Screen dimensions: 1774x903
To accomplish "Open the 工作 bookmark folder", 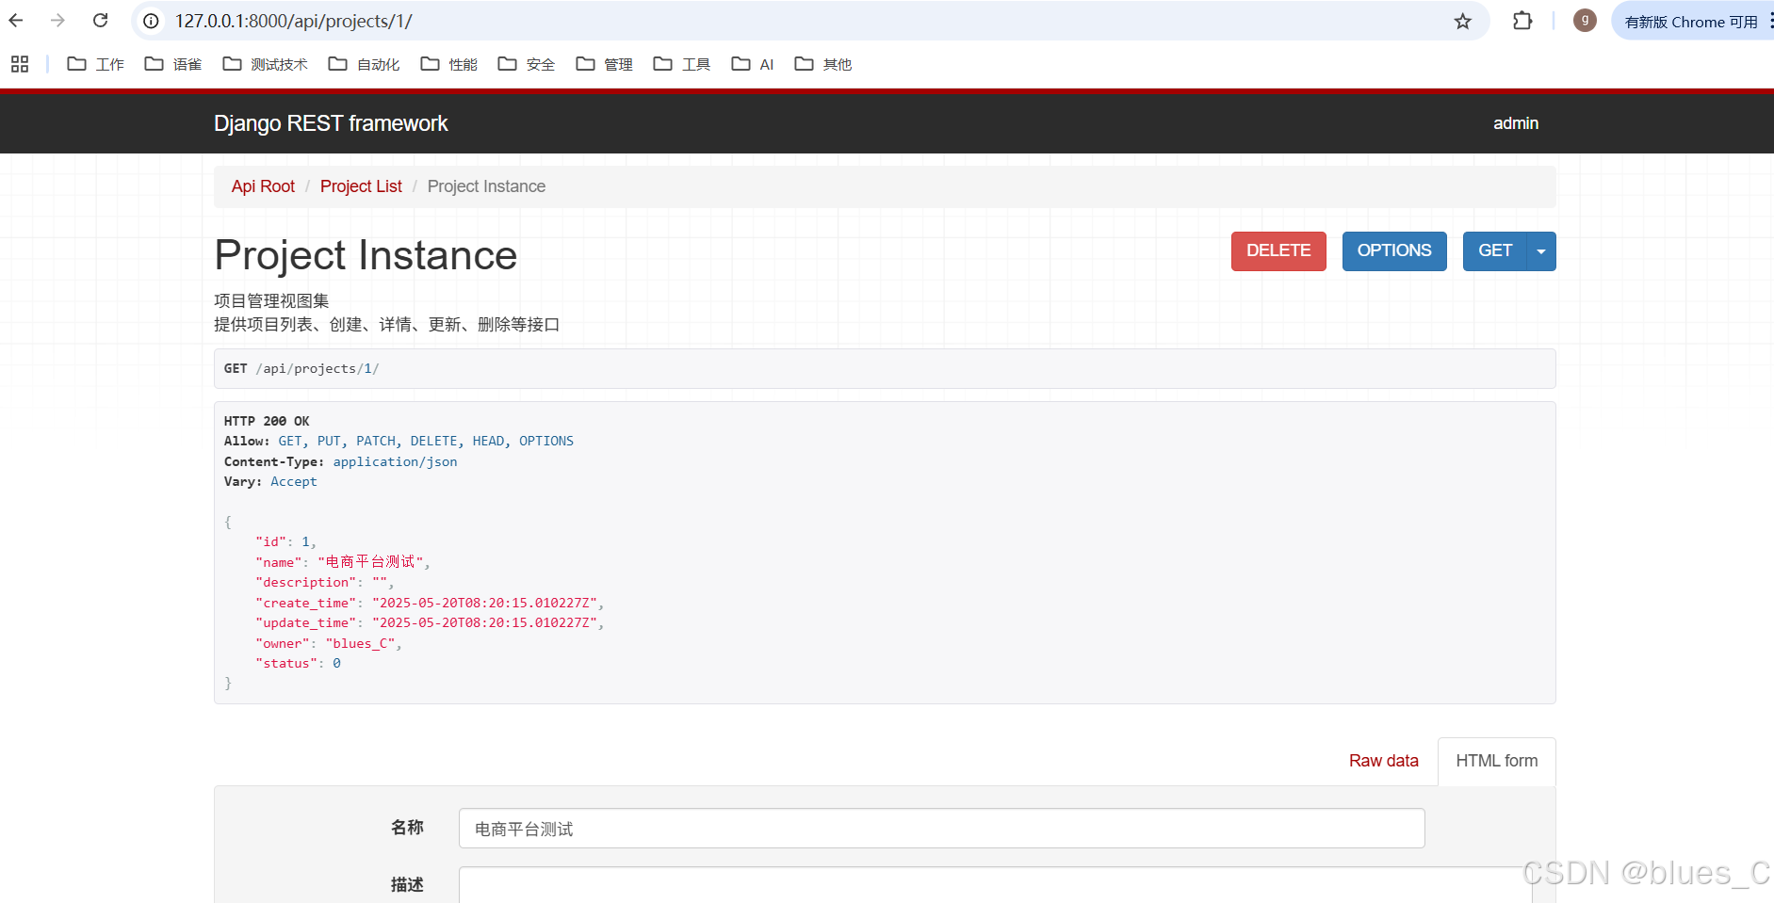I will [96, 64].
